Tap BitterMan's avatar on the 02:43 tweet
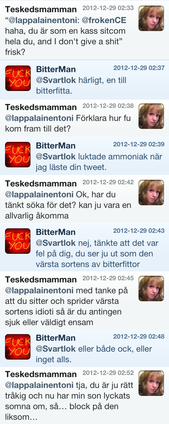This screenshot has width=169, height=424. click(18, 241)
